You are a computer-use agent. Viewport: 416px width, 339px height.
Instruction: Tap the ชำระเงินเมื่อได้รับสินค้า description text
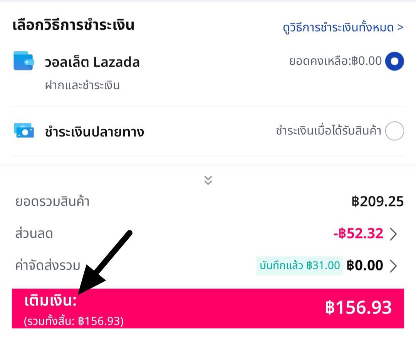point(328,131)
